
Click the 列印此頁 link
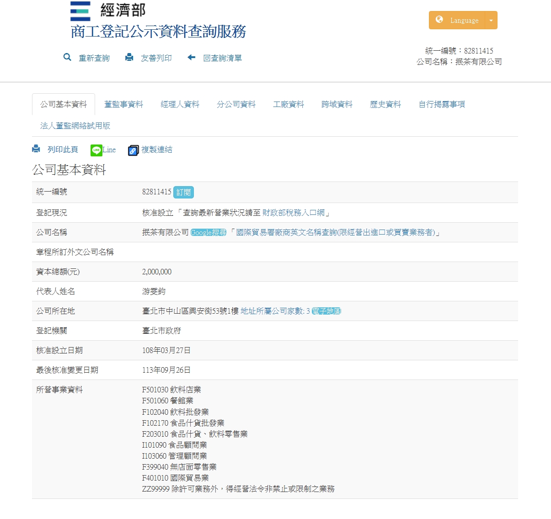click(63, 150)
